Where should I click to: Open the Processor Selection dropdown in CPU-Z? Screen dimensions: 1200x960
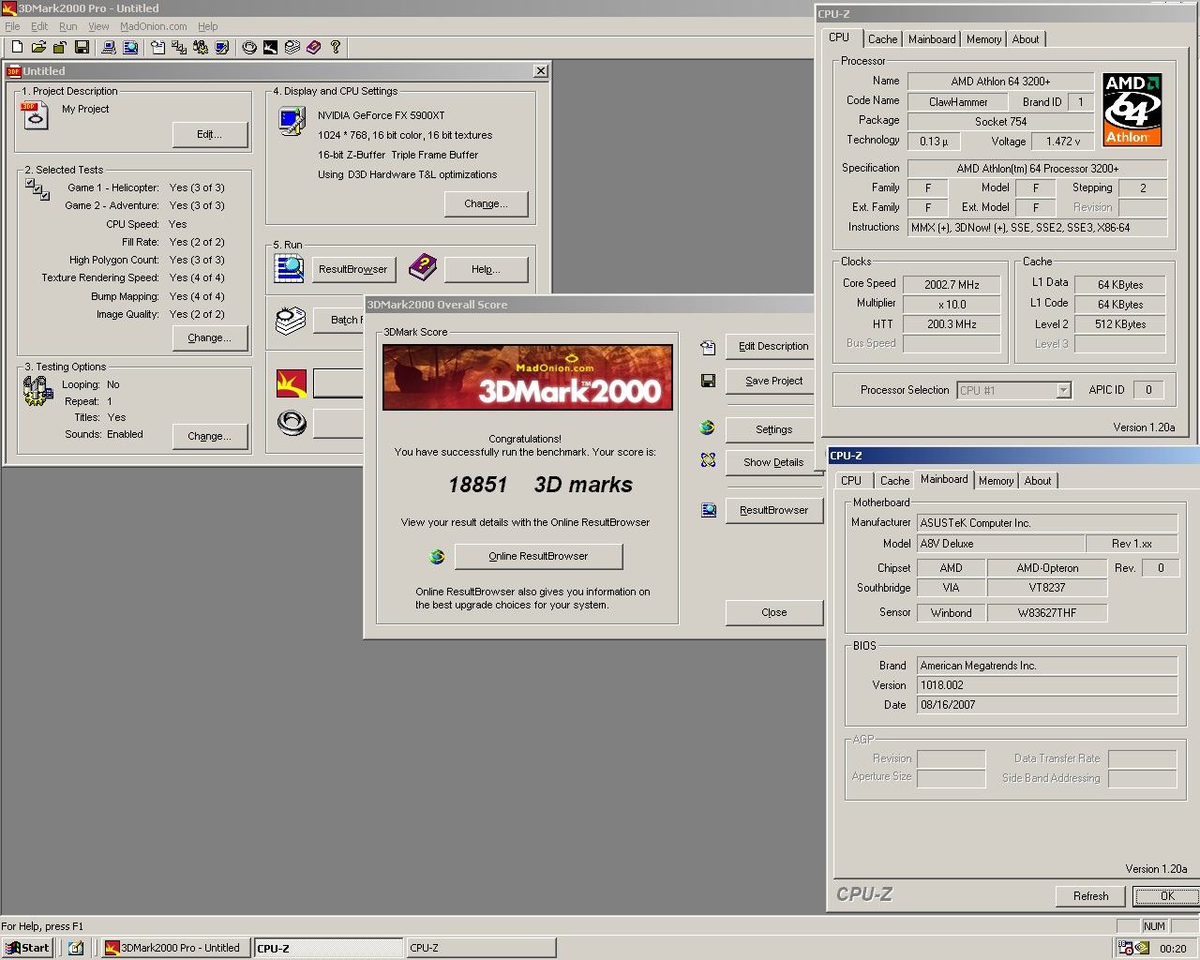[x=1063, y=390]
